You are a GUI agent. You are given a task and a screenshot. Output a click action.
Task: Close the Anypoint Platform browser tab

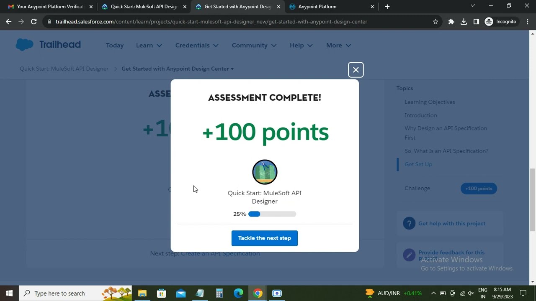[x=372, y=7]
